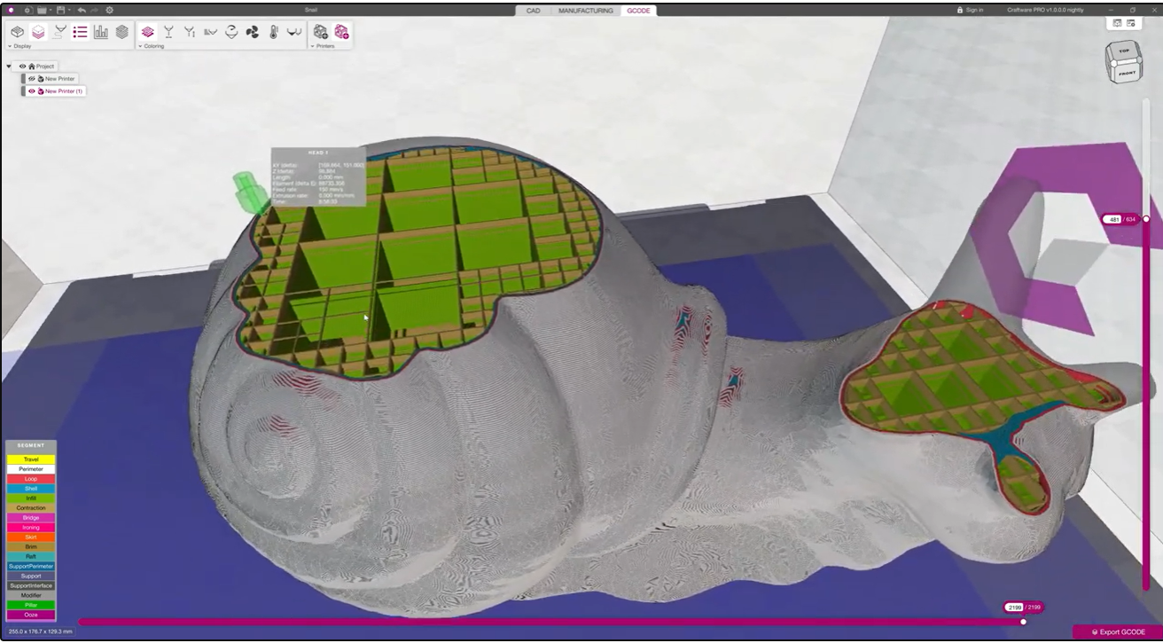The width and height of the screenshot is (1163, 643).
Task: Click the bar chart display icon
Action: pos(101,32)
